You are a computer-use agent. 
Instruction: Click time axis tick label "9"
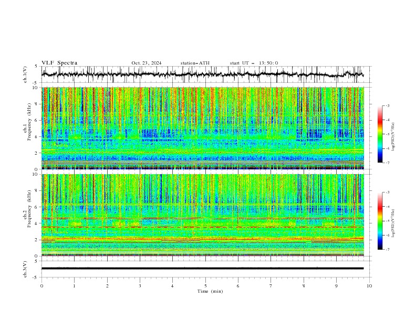pyautogui.click(x=336, y=286)
